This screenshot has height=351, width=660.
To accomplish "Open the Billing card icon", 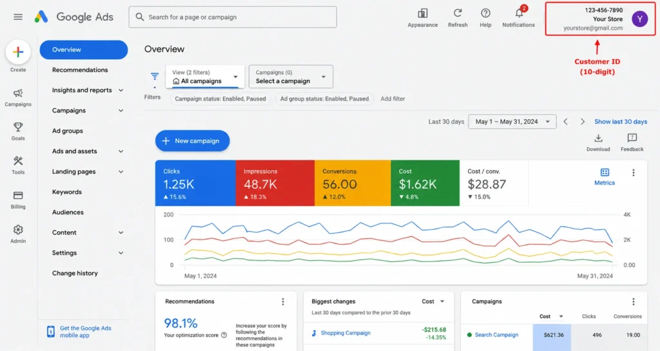I will coord(18,196).
